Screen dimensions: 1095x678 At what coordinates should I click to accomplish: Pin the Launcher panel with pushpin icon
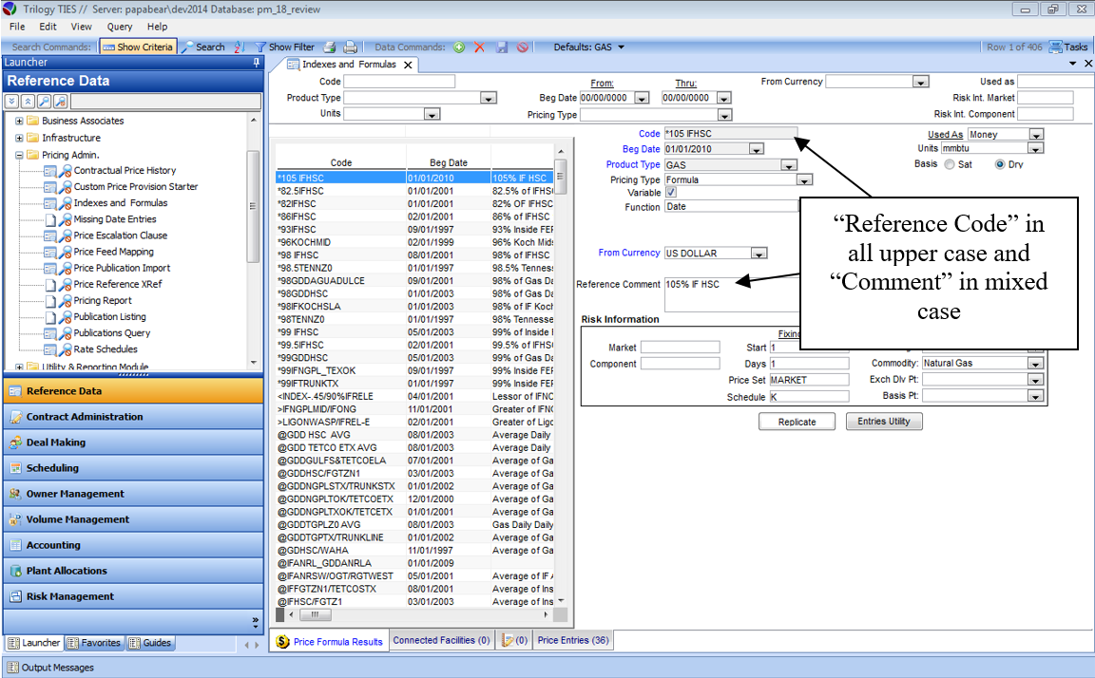[x=256, y=63]
